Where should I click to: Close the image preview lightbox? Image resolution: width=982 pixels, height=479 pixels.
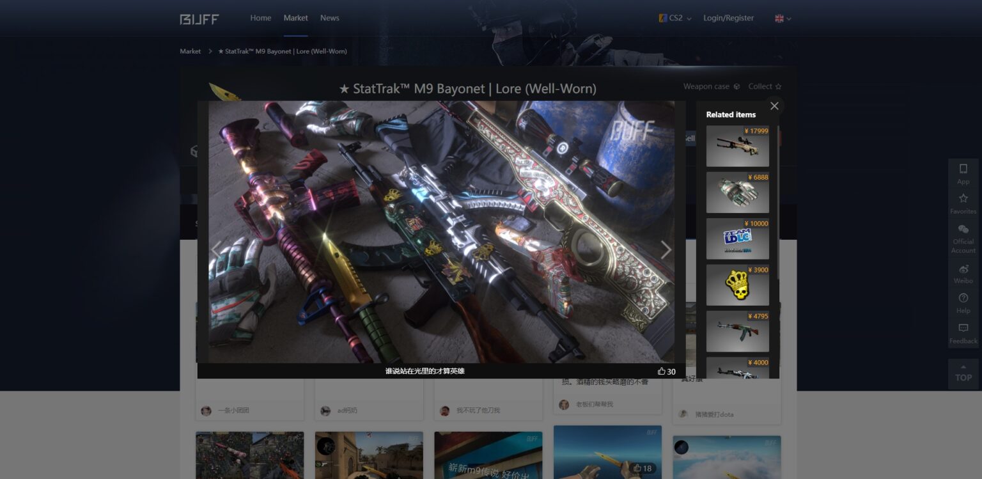(x=774, y=106)
